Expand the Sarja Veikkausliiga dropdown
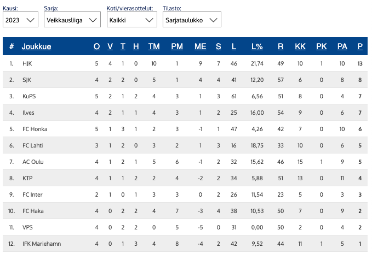 72,20
